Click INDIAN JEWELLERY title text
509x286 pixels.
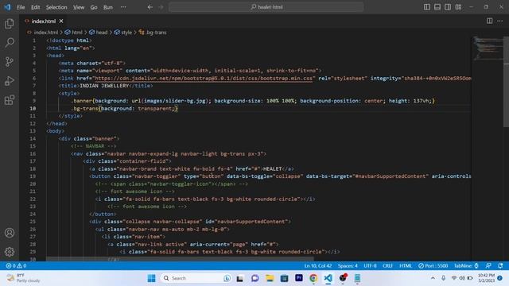(x=104, y=86)
